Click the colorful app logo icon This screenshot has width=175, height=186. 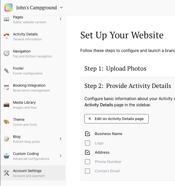pyautogui.click(x=9, y=7)
